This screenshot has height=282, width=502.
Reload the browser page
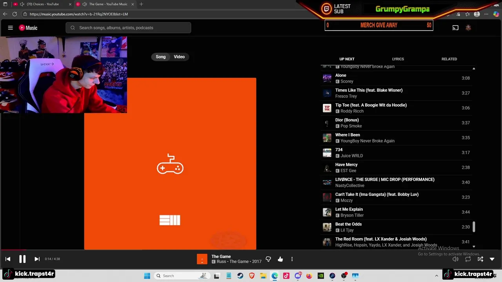click(x=15, y=14)
